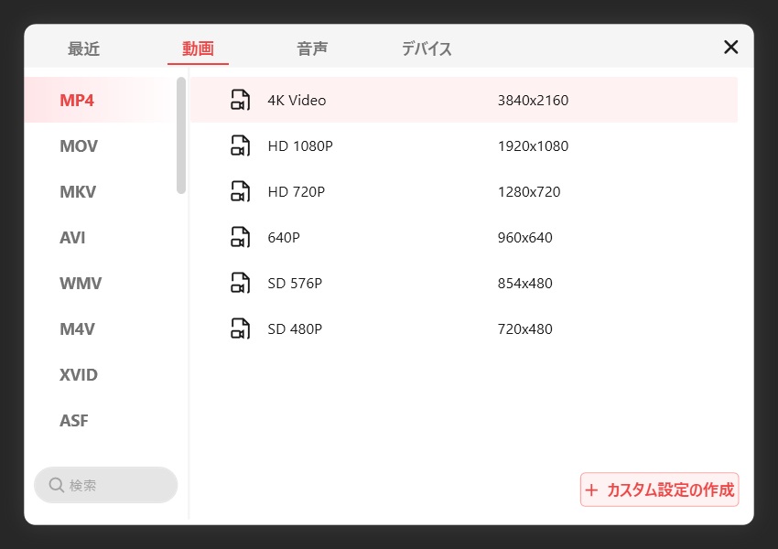Select the 動画 tab
Image resolution: width=778 pixels, height=549 pixels.
pos(198,49)
